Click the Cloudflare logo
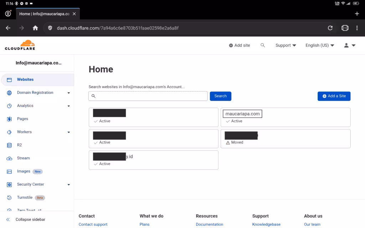This screenshot has height=228, width=365. (20, 45)
